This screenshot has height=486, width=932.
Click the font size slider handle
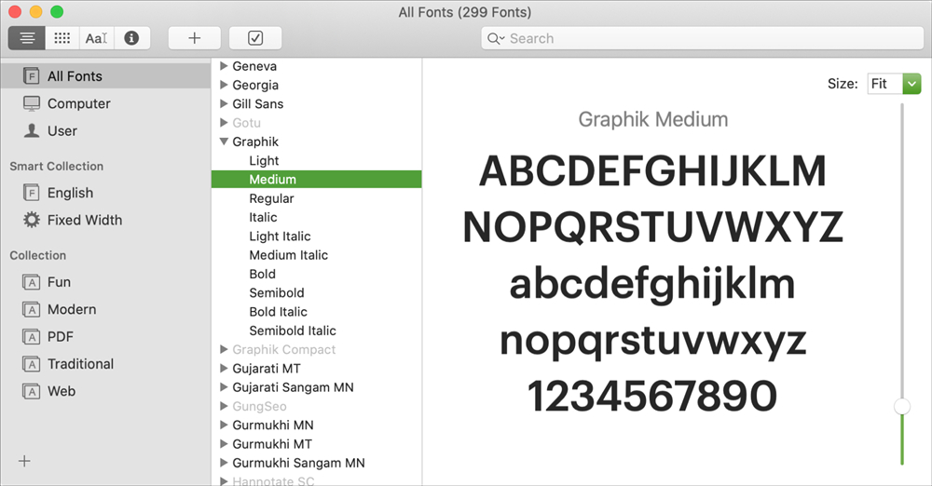901,406
